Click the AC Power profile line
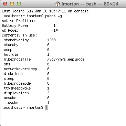 [30, 30]
